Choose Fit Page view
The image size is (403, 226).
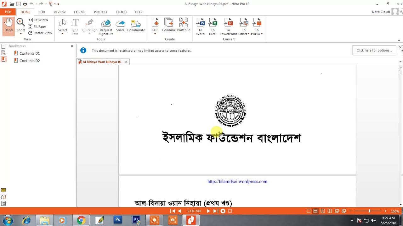click(x=37, y=27)
